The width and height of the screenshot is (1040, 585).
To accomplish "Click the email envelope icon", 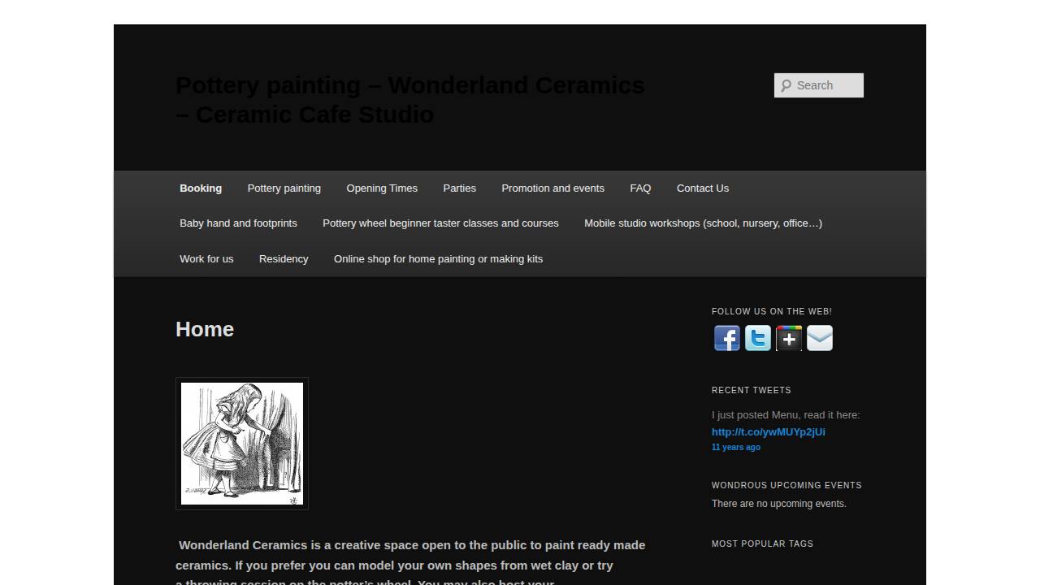I will click(x=819, y=338).
